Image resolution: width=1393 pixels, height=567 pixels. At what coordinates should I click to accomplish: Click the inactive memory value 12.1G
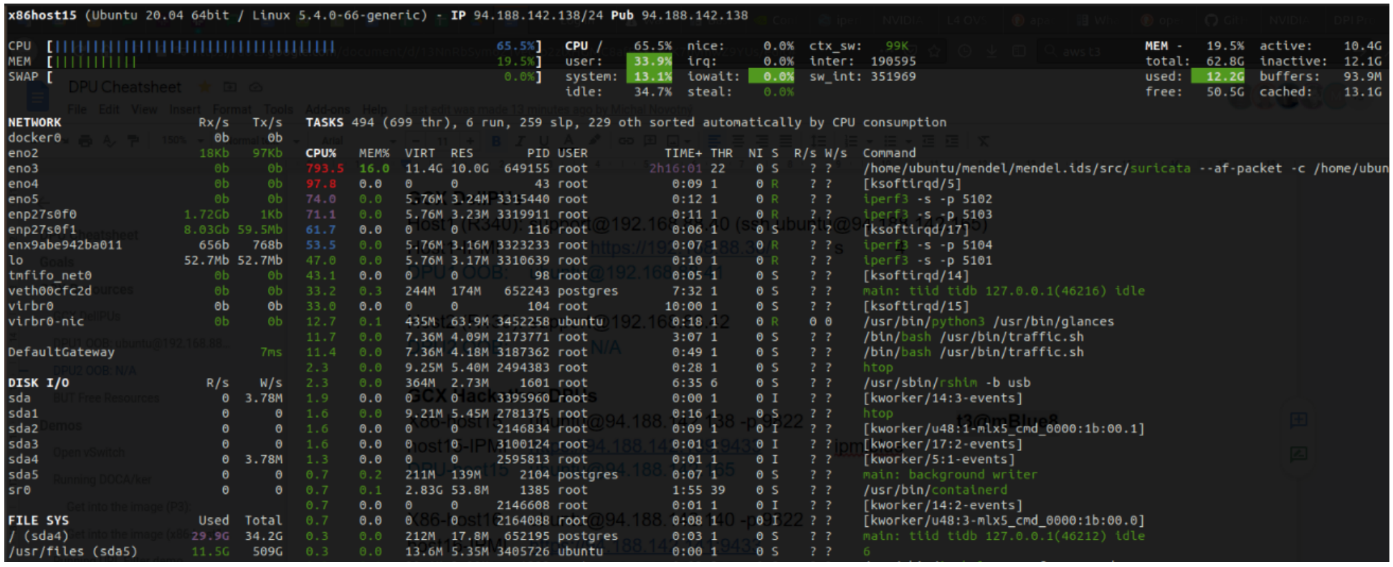pos(1362,62)
